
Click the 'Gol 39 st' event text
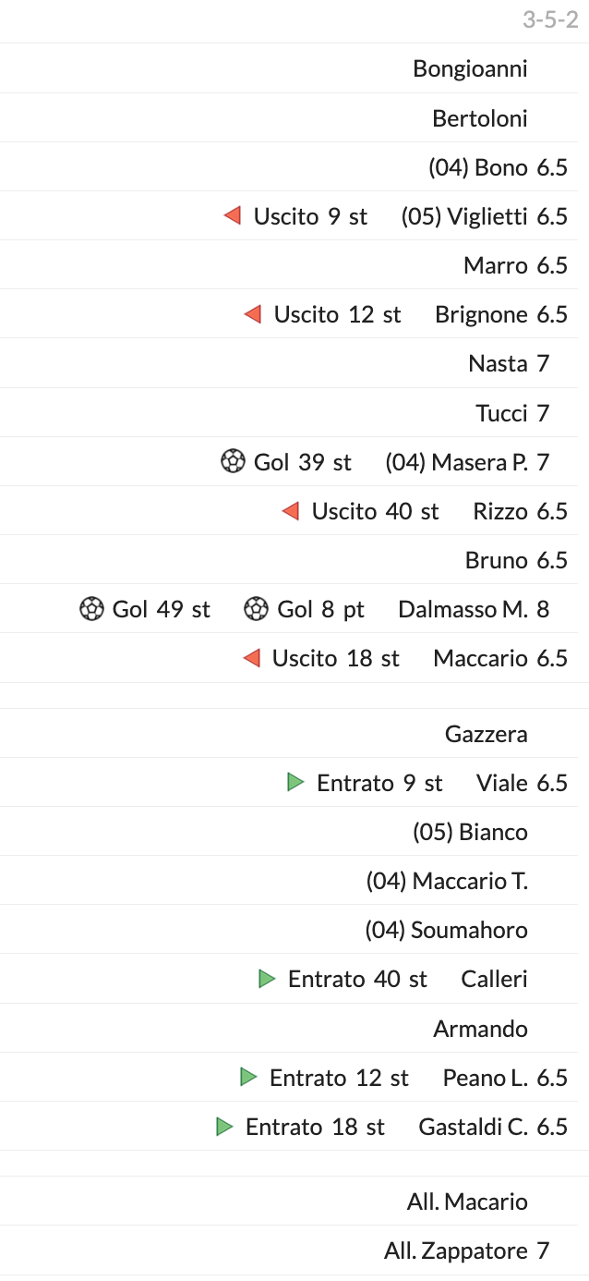(303, 462)
